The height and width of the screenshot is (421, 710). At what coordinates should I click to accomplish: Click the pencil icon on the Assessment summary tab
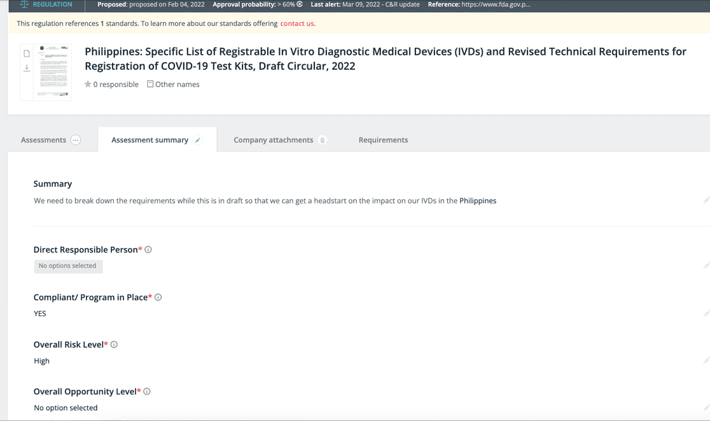(198, 140)
